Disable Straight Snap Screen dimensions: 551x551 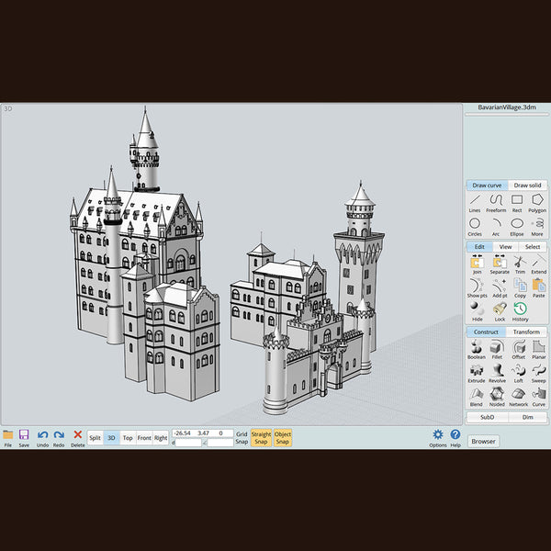coord(261,437)
